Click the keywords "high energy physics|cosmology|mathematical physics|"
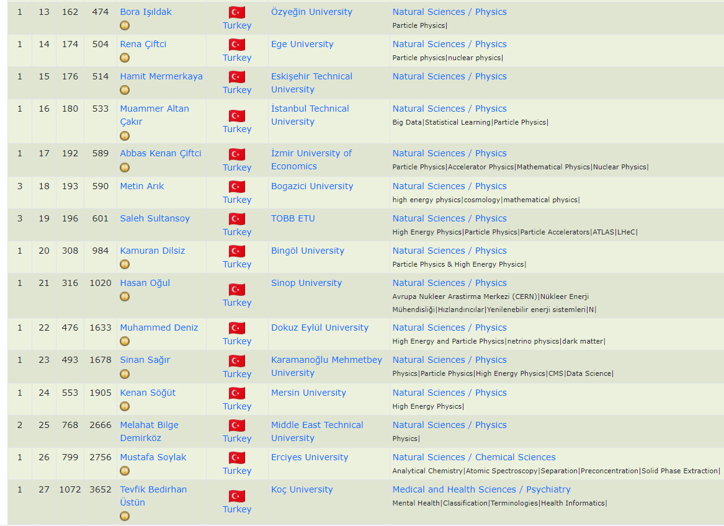Viewport: 724px width, 526px height. click(486, 200)
